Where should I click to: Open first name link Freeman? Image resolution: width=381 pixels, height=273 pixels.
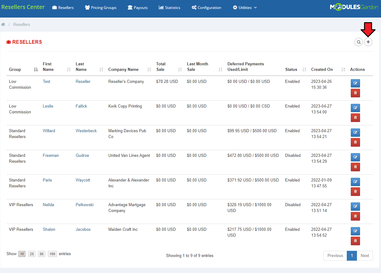[51, 155]
